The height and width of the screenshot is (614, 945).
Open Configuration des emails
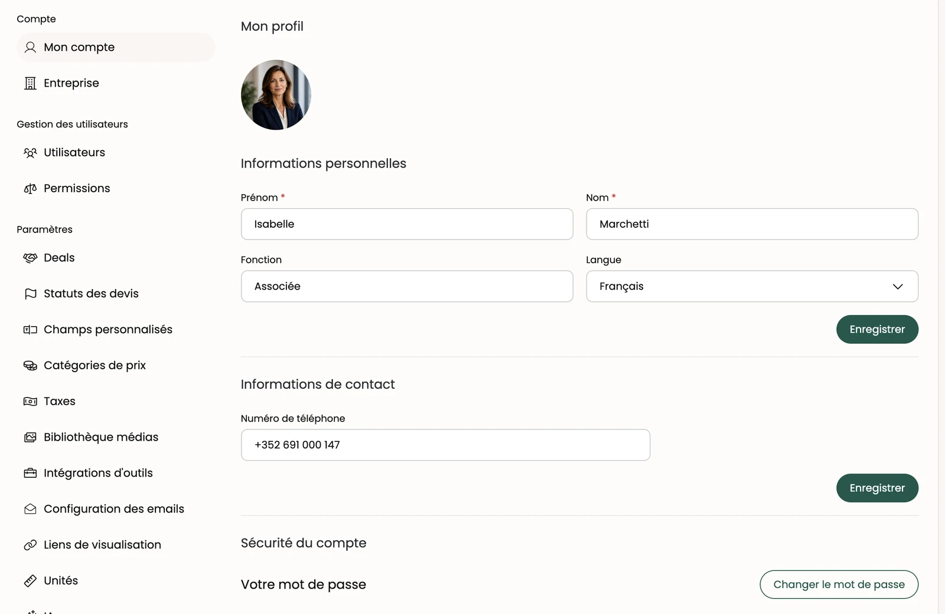[116, 509]
